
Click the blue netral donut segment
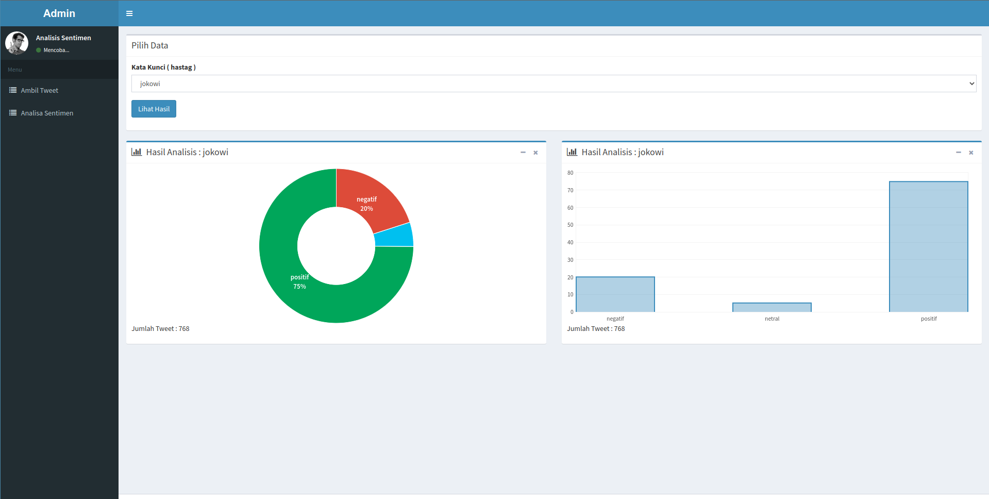[394, 236]
